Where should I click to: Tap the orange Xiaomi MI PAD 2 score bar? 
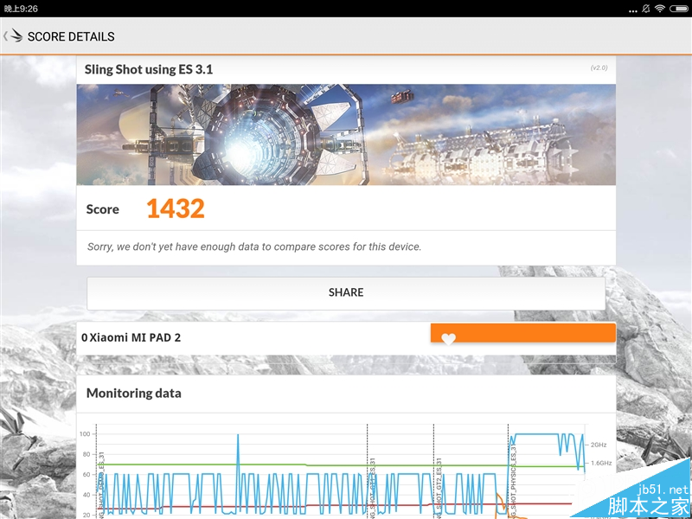coord(522,333)
